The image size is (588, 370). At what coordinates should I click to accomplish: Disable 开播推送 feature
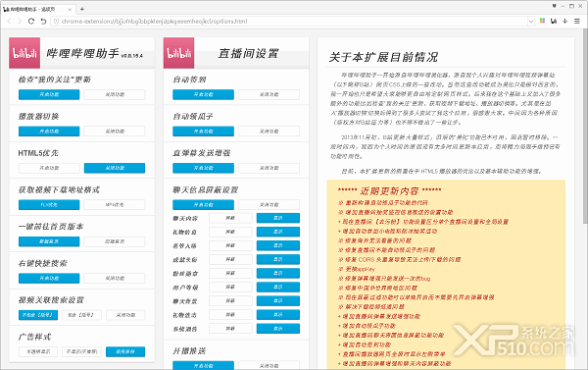[269, 365]
